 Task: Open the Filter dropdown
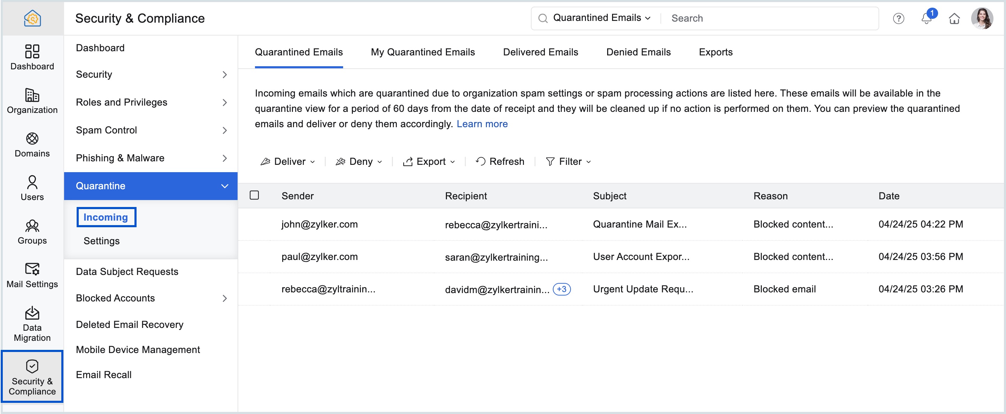coord(568,161)
